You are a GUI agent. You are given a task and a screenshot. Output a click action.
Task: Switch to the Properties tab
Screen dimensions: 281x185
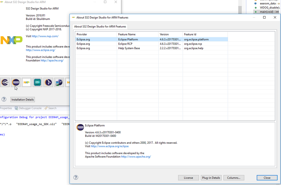point(6,108)
